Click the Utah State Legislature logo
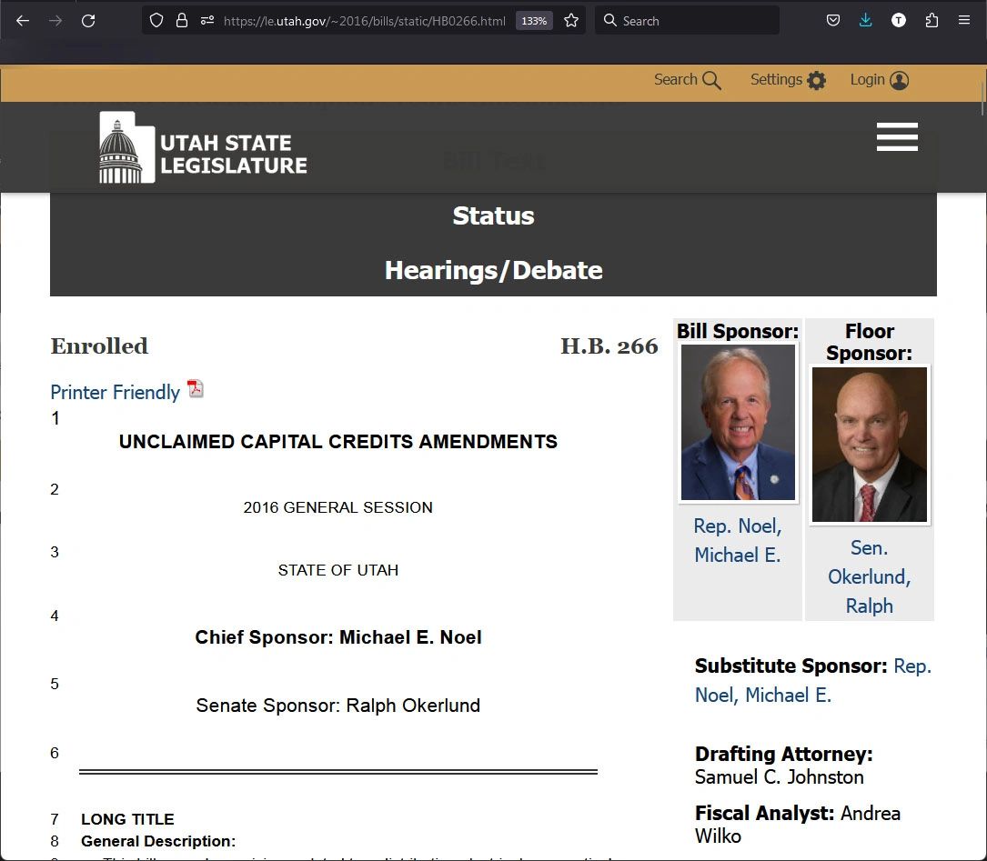 coord(203,148)
